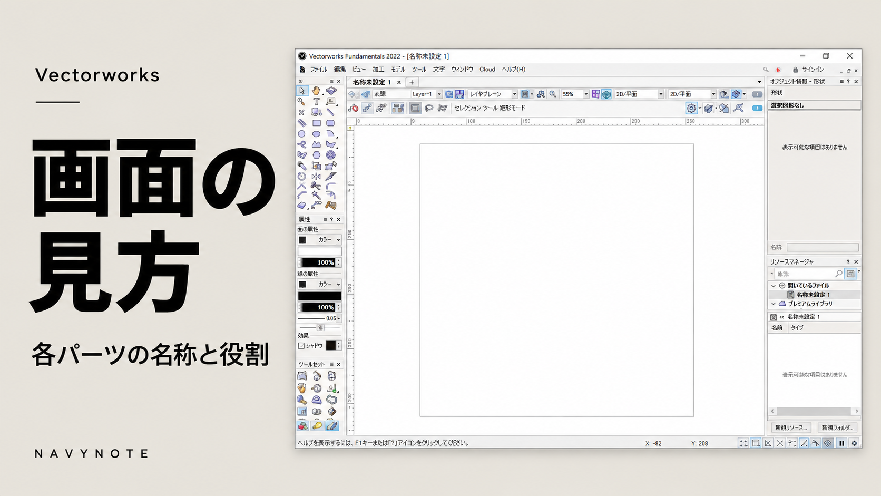The image size is (881, 496).
Task: Pick the Oval tool
Action: 316,134
